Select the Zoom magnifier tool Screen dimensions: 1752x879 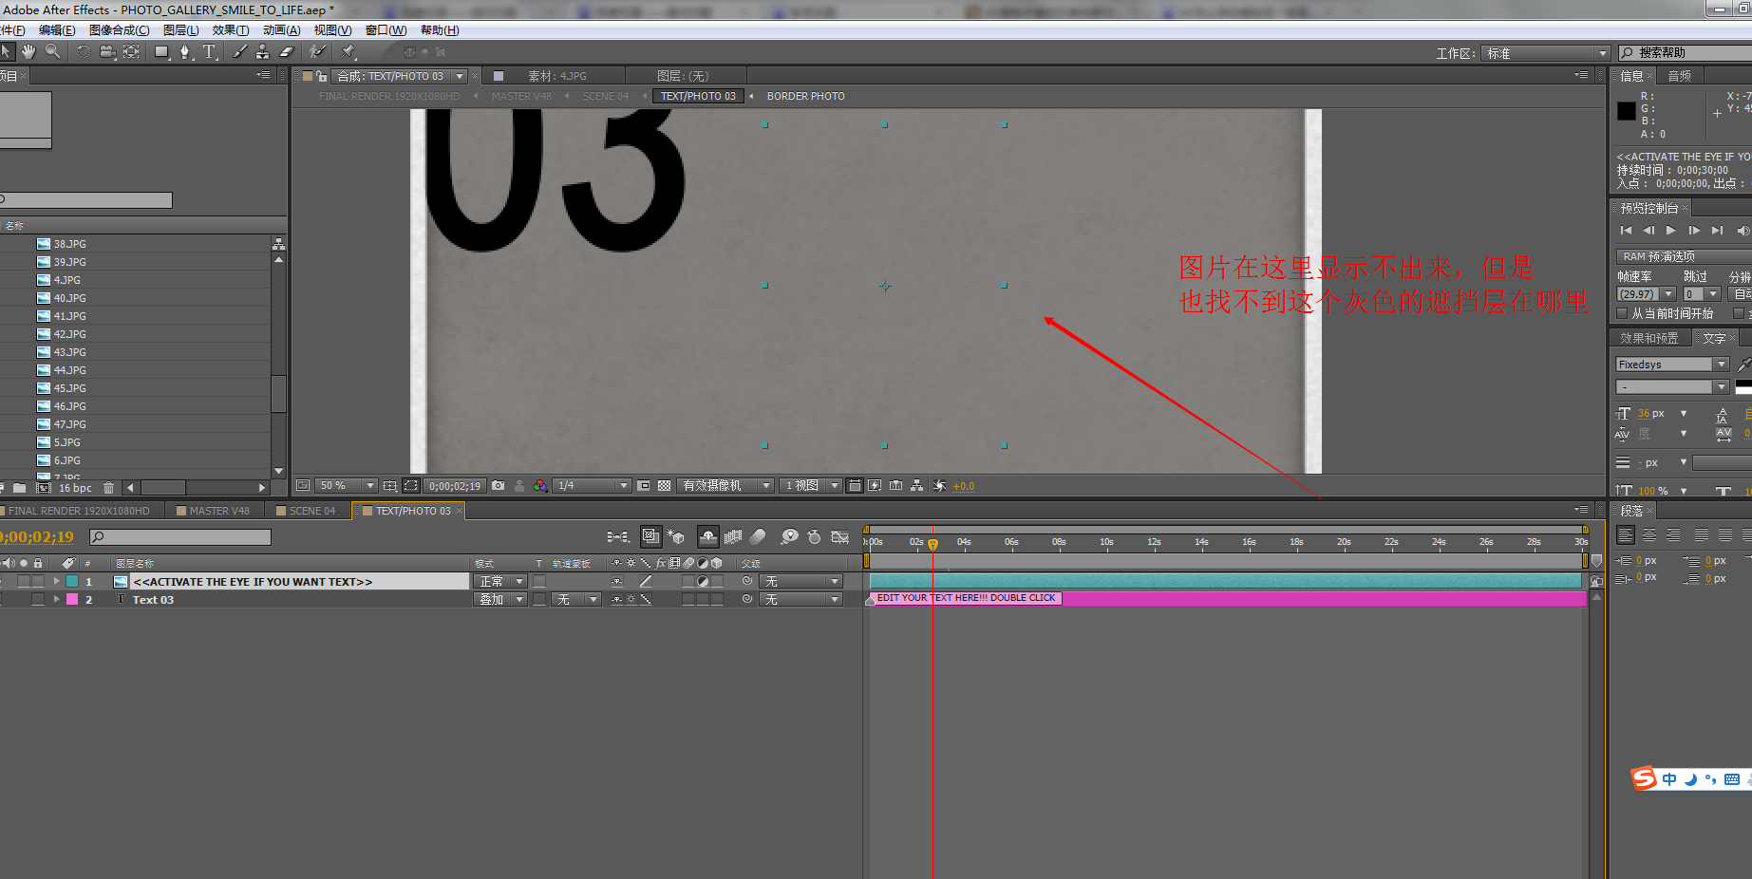tap(53, 51)
